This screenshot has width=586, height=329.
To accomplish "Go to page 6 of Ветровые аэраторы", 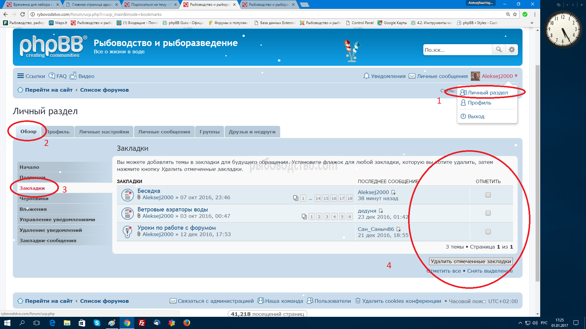I will [350, 217].
